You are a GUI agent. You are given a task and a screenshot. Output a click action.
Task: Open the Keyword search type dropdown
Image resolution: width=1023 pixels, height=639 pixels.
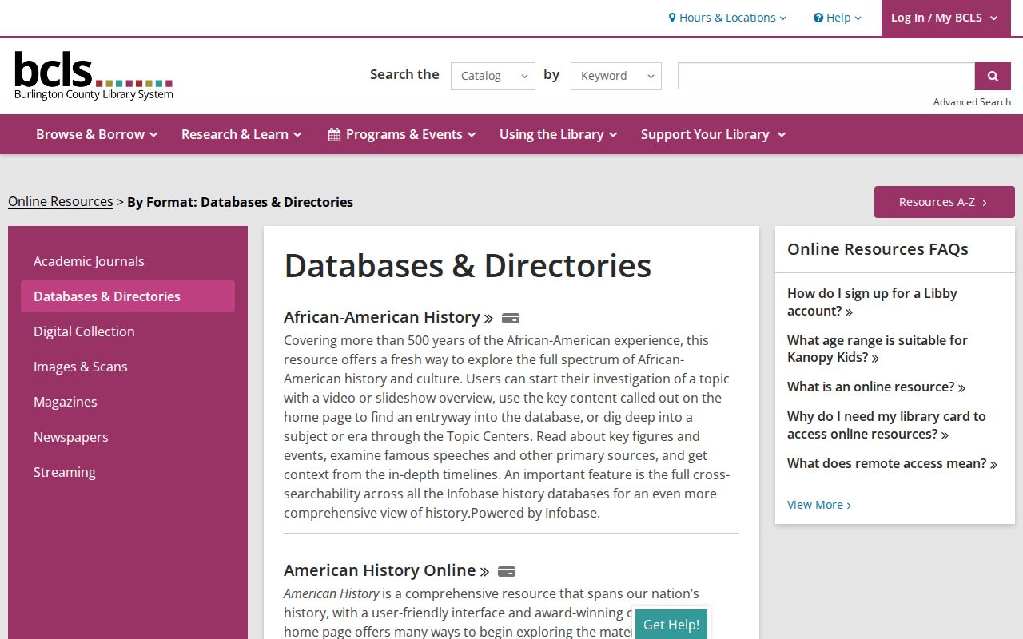[616, 76]
